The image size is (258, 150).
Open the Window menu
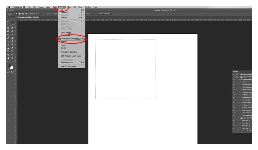point(88,7)
